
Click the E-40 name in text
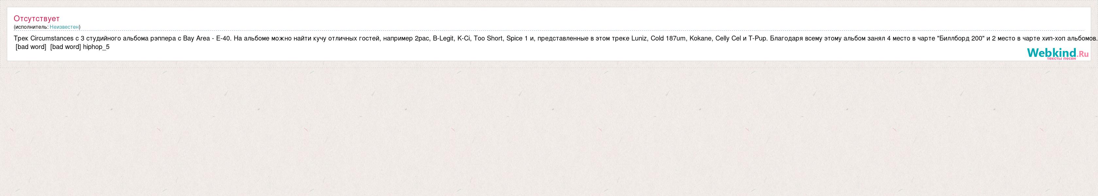click(x=223, y=38)
